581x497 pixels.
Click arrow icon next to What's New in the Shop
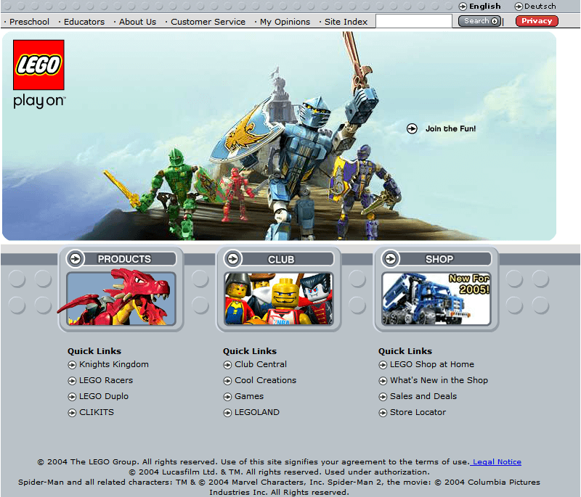383,381
